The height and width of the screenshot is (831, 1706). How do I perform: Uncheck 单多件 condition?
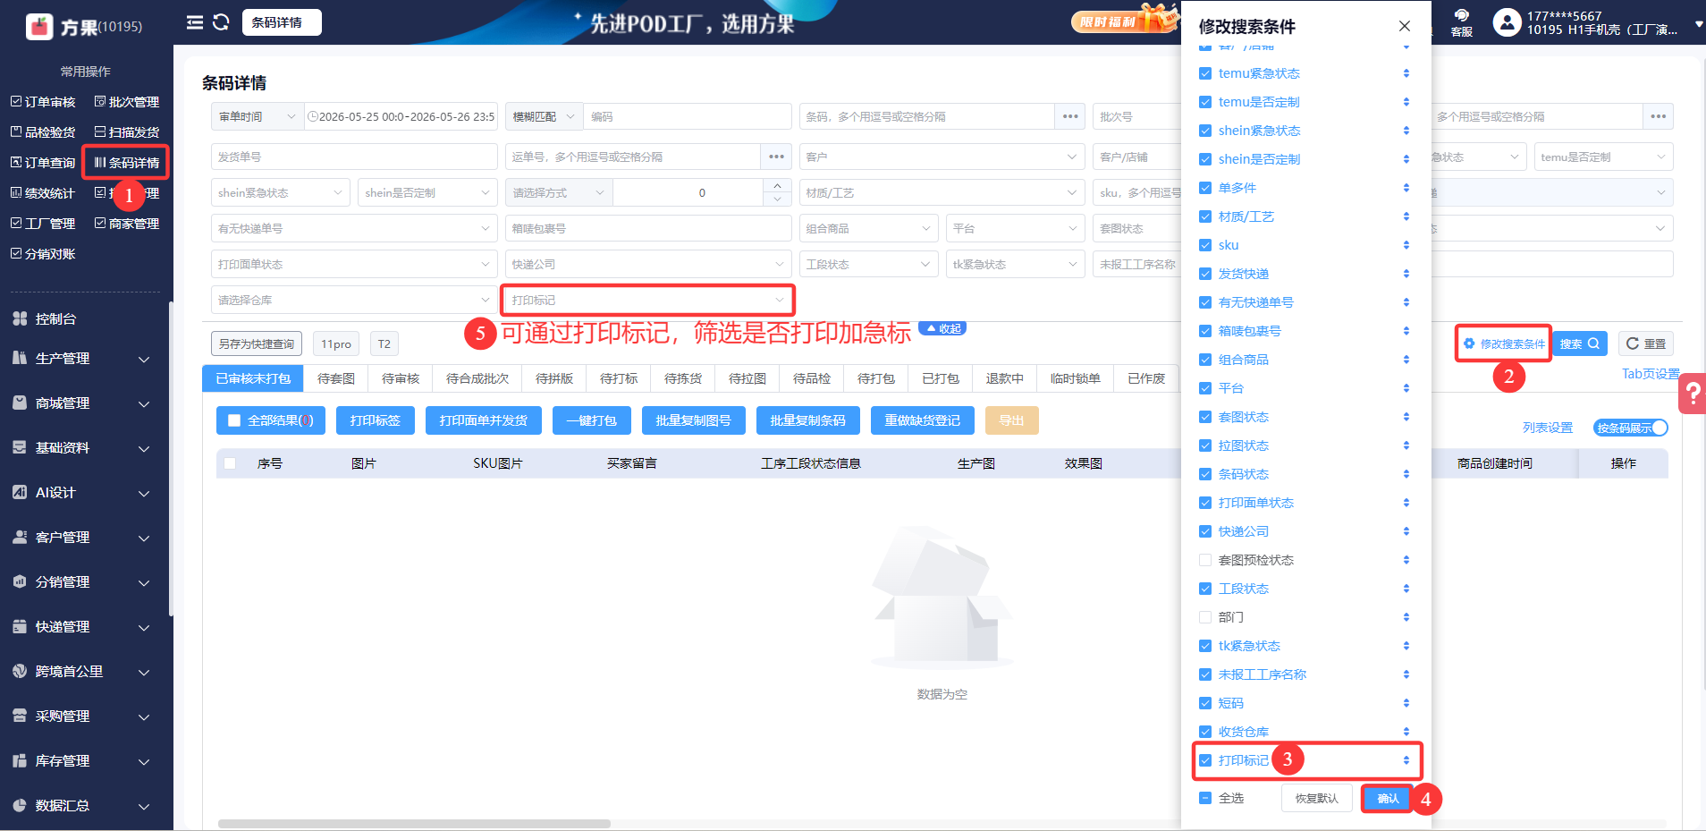pos(1205,188)
